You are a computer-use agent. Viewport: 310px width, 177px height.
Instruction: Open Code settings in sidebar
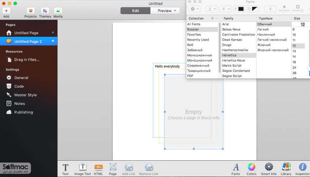(x=19, y=87)
